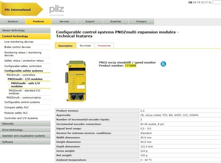Click the Signal level range value 0,5 - 5,0

(x=146, y=129)
